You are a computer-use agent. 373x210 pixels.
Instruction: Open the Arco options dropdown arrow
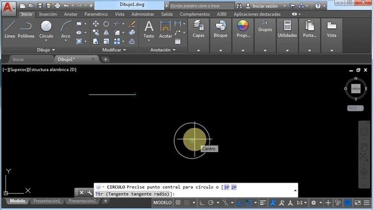[x=66, y=40]
